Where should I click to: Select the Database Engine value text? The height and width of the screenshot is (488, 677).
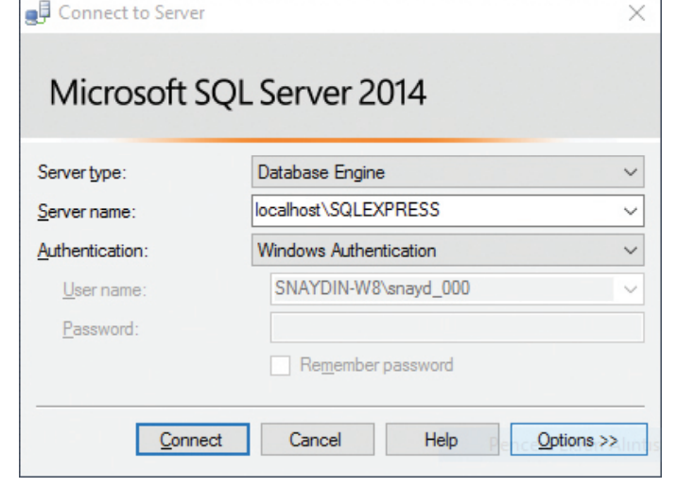click(x=321, y=173)
